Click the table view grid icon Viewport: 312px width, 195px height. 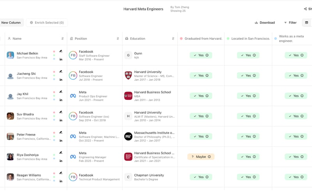pyautogui.click(x=307, y=23)
